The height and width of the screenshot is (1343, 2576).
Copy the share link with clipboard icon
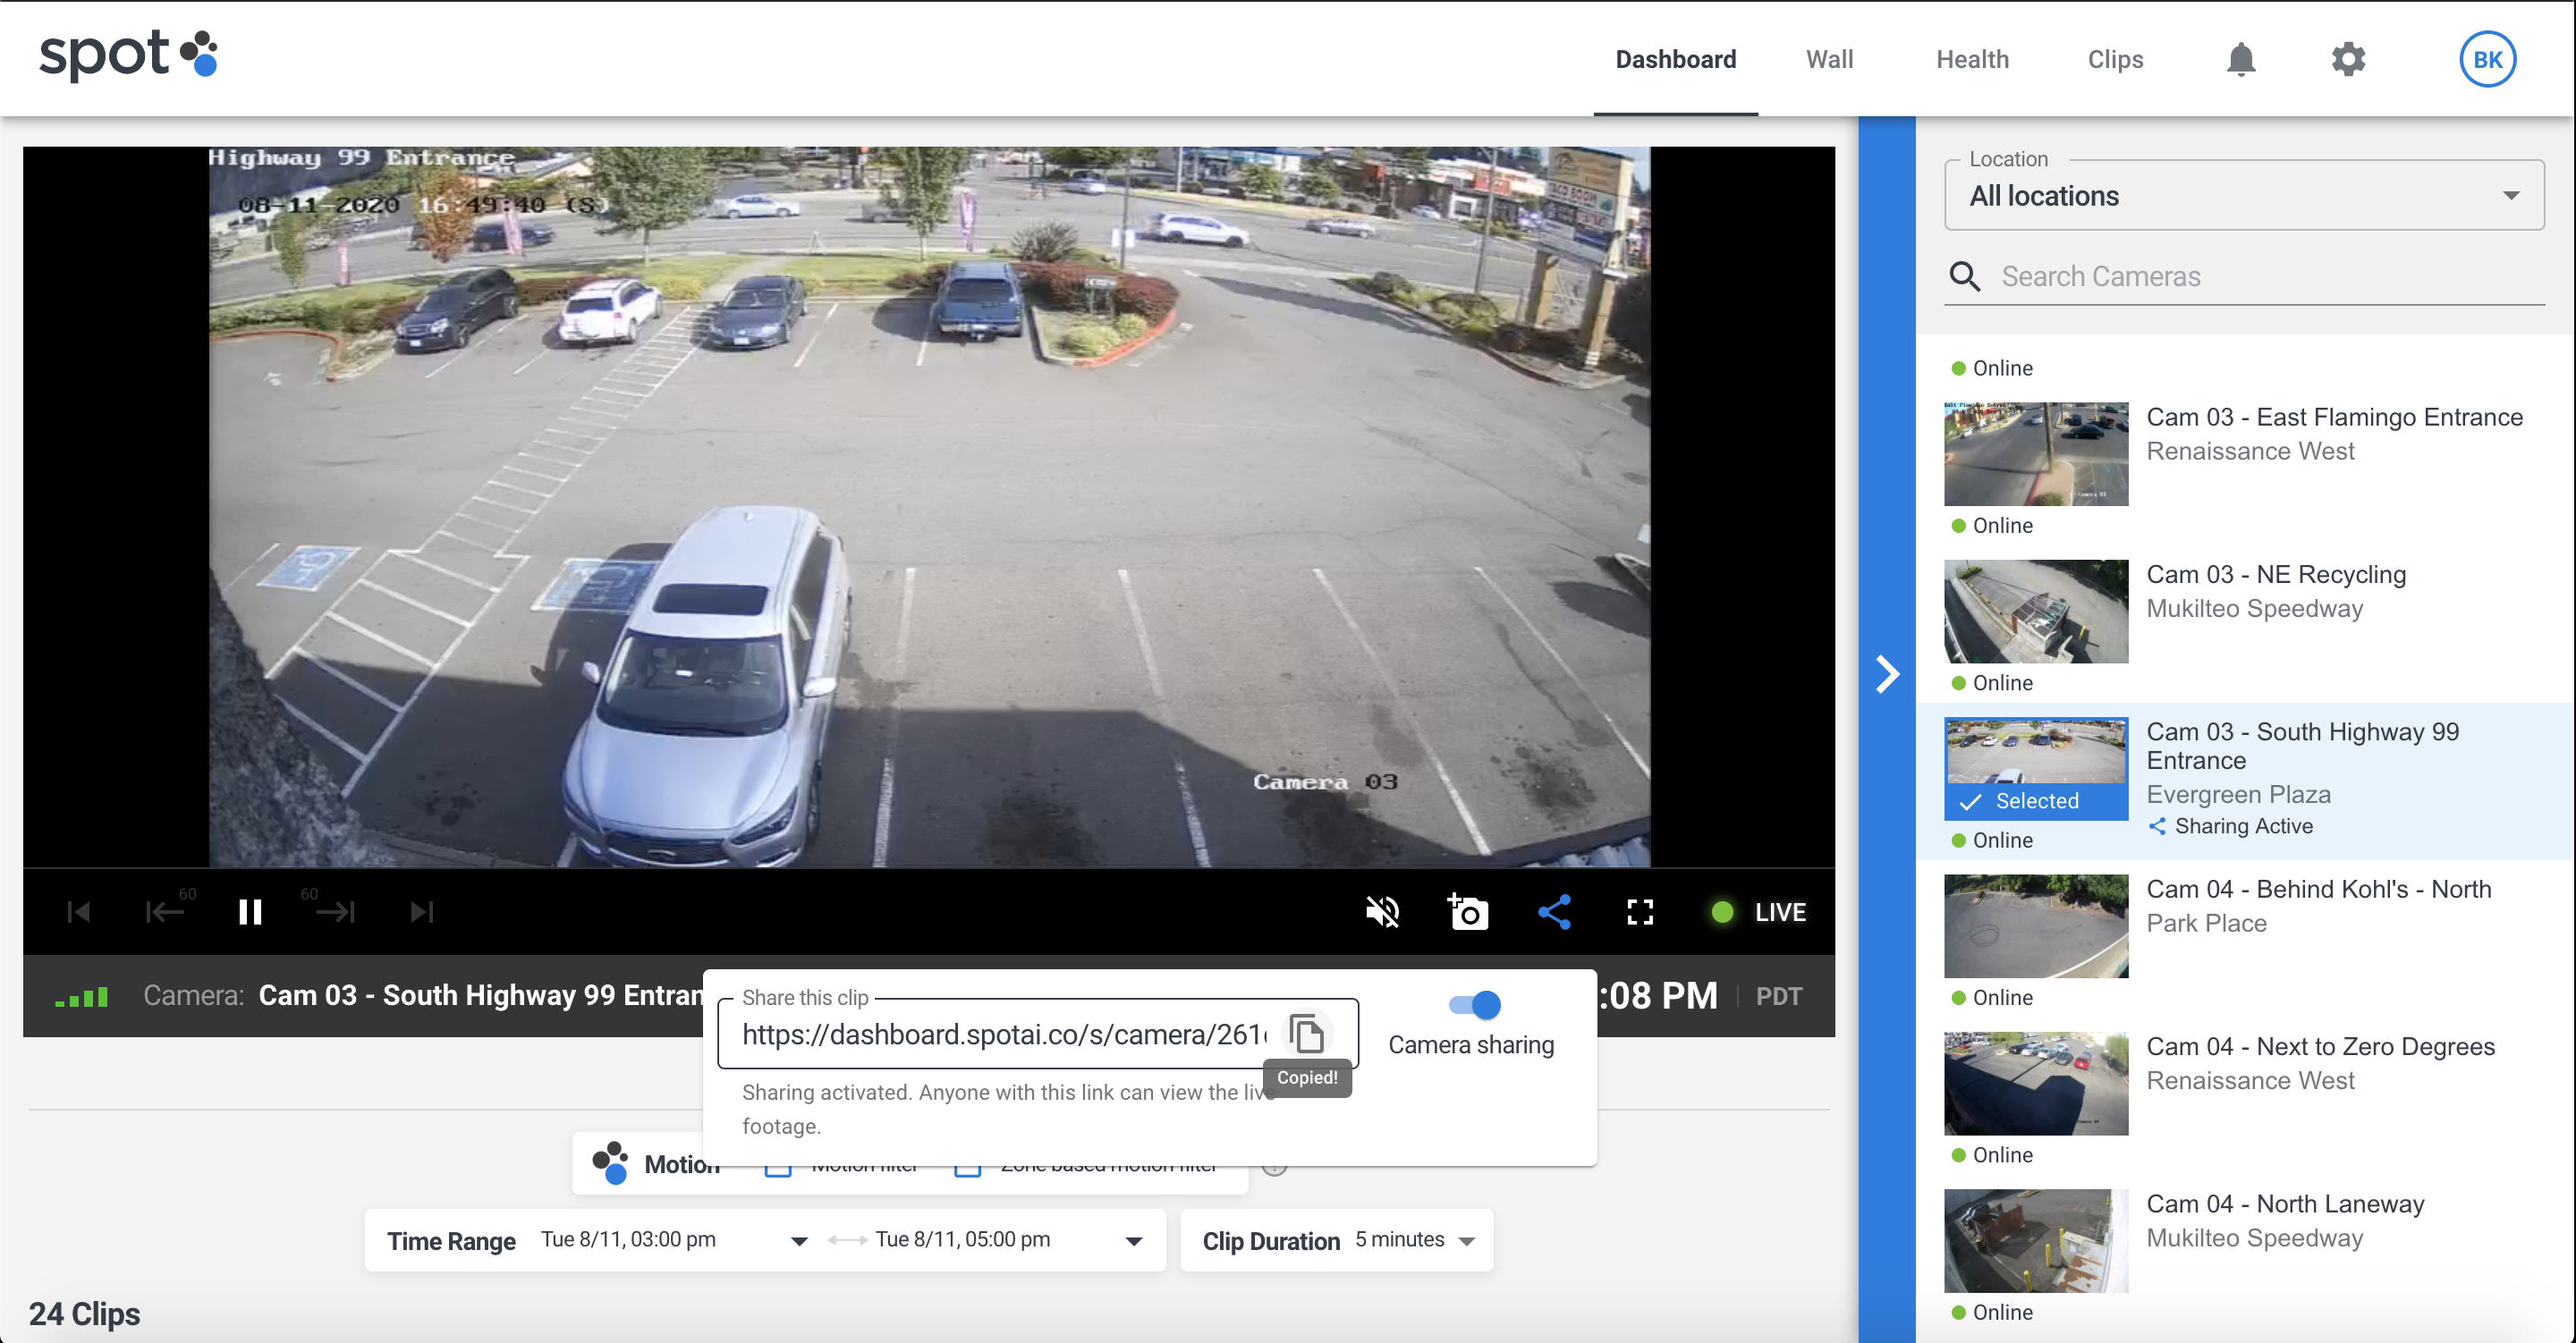tap(1307, 1034)
